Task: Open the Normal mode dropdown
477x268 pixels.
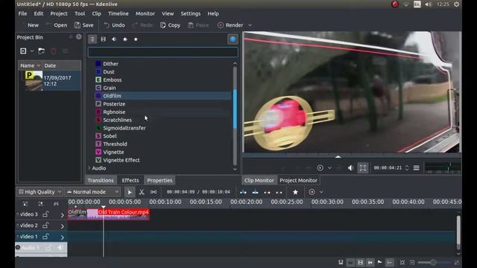Action: (x=92, y=192)
